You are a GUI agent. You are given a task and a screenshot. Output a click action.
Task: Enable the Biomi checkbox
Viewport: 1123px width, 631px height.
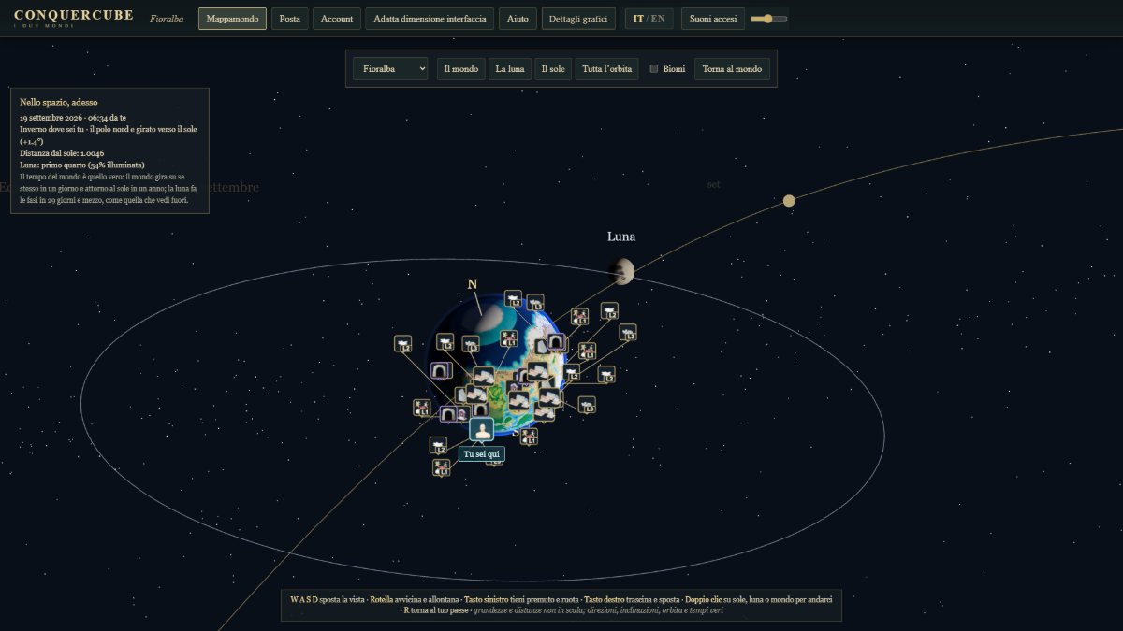654,68
